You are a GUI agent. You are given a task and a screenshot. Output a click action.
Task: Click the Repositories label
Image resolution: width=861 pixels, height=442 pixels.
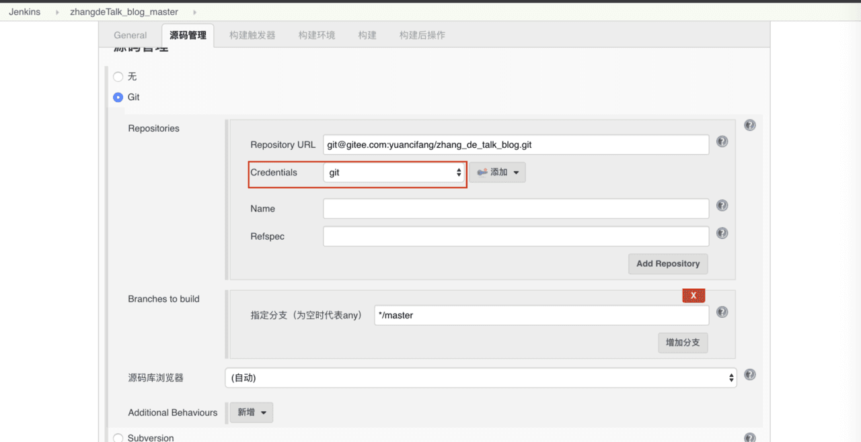pos(154,128)
